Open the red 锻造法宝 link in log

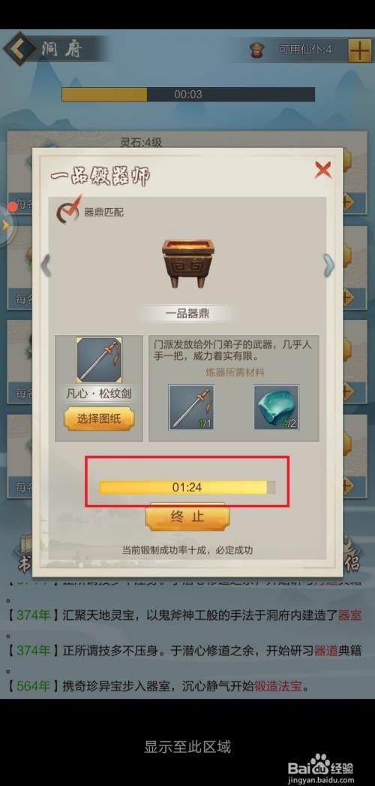[x=278, y=686]
